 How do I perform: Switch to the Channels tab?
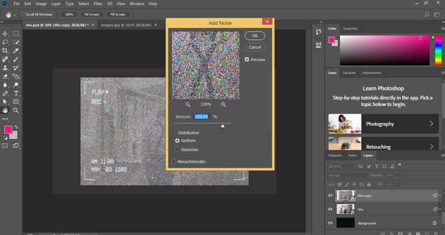[x=335, y=155]
